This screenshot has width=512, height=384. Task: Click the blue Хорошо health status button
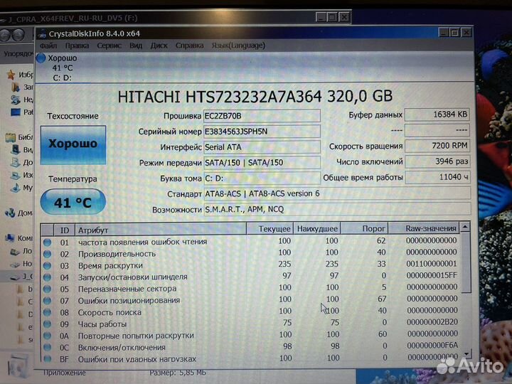pyautogui.click(x=73, y=144)
